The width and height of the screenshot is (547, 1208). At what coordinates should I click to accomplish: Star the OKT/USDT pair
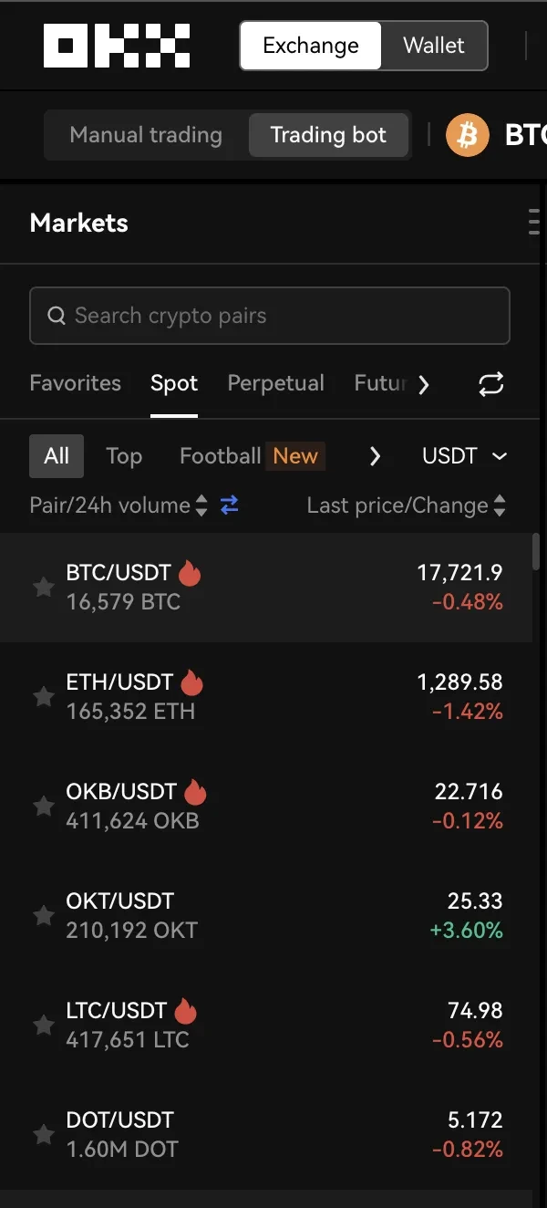click(x=43, y=915)
